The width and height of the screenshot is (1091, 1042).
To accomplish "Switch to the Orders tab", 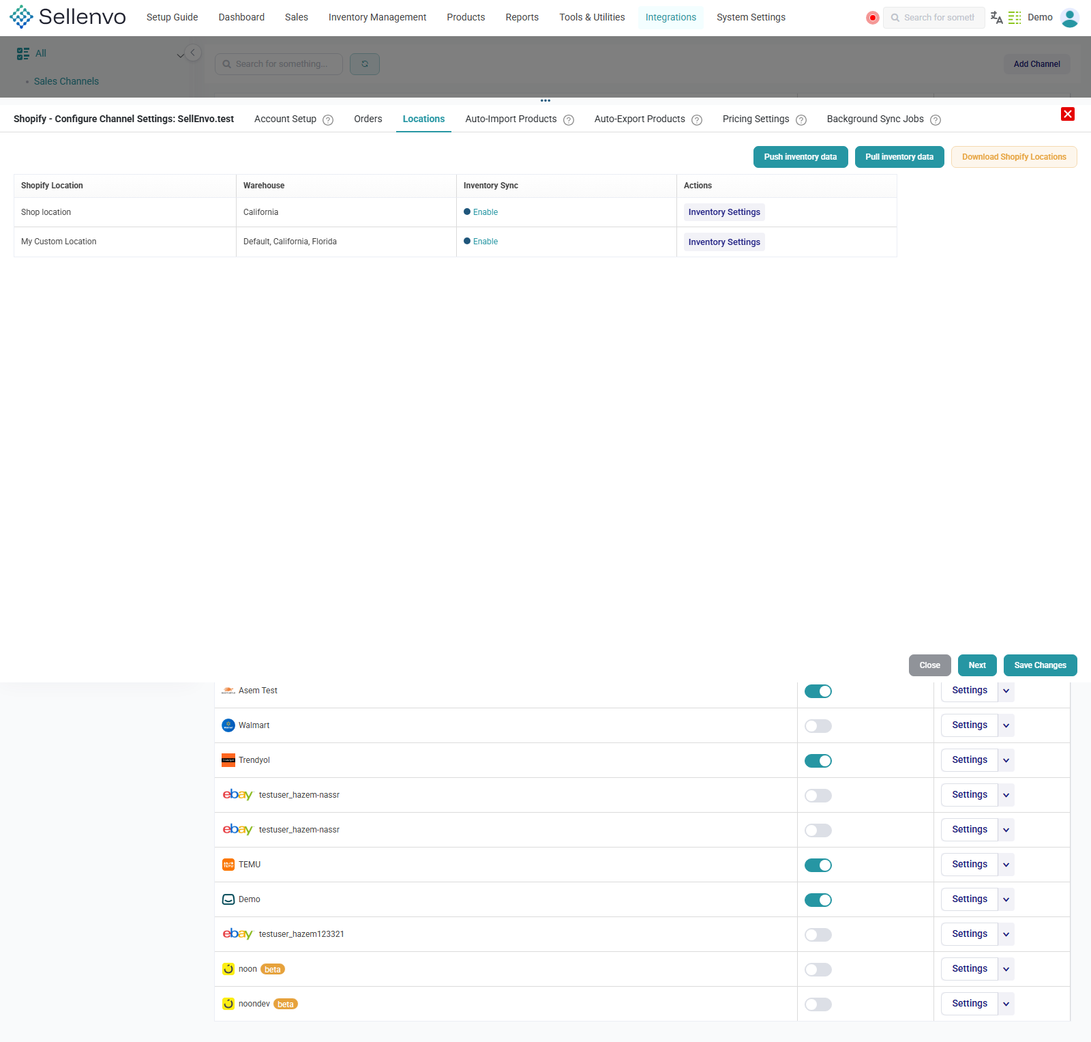I will [x=368, y=119].
